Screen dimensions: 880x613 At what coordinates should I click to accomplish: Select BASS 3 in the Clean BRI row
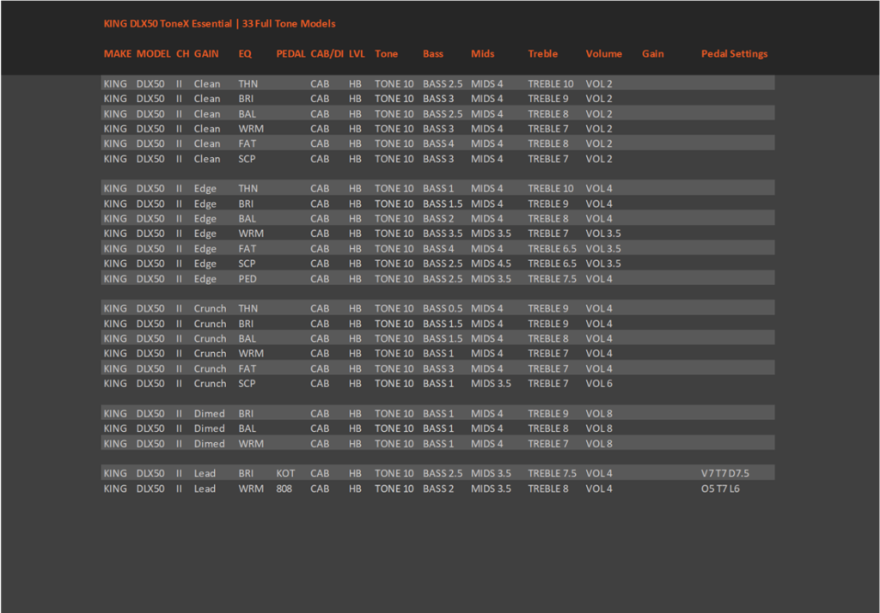pyautogui.click(x=437, y=99)
